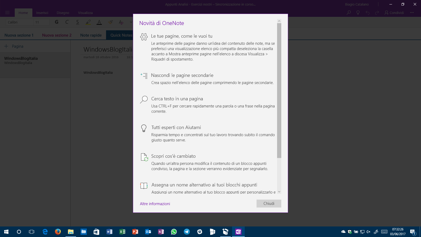
Task: Click the undo arrow icon
Action: coord(368,13)
